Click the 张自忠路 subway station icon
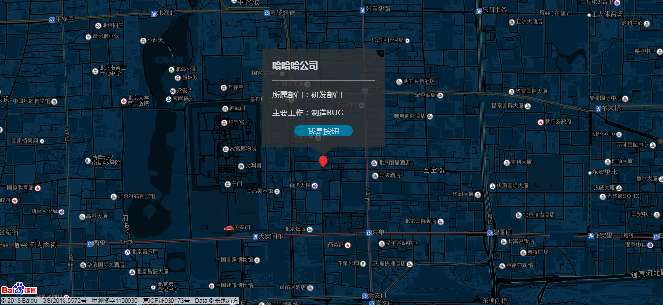Viewport: 663px width, 305px height. point(363,9)
